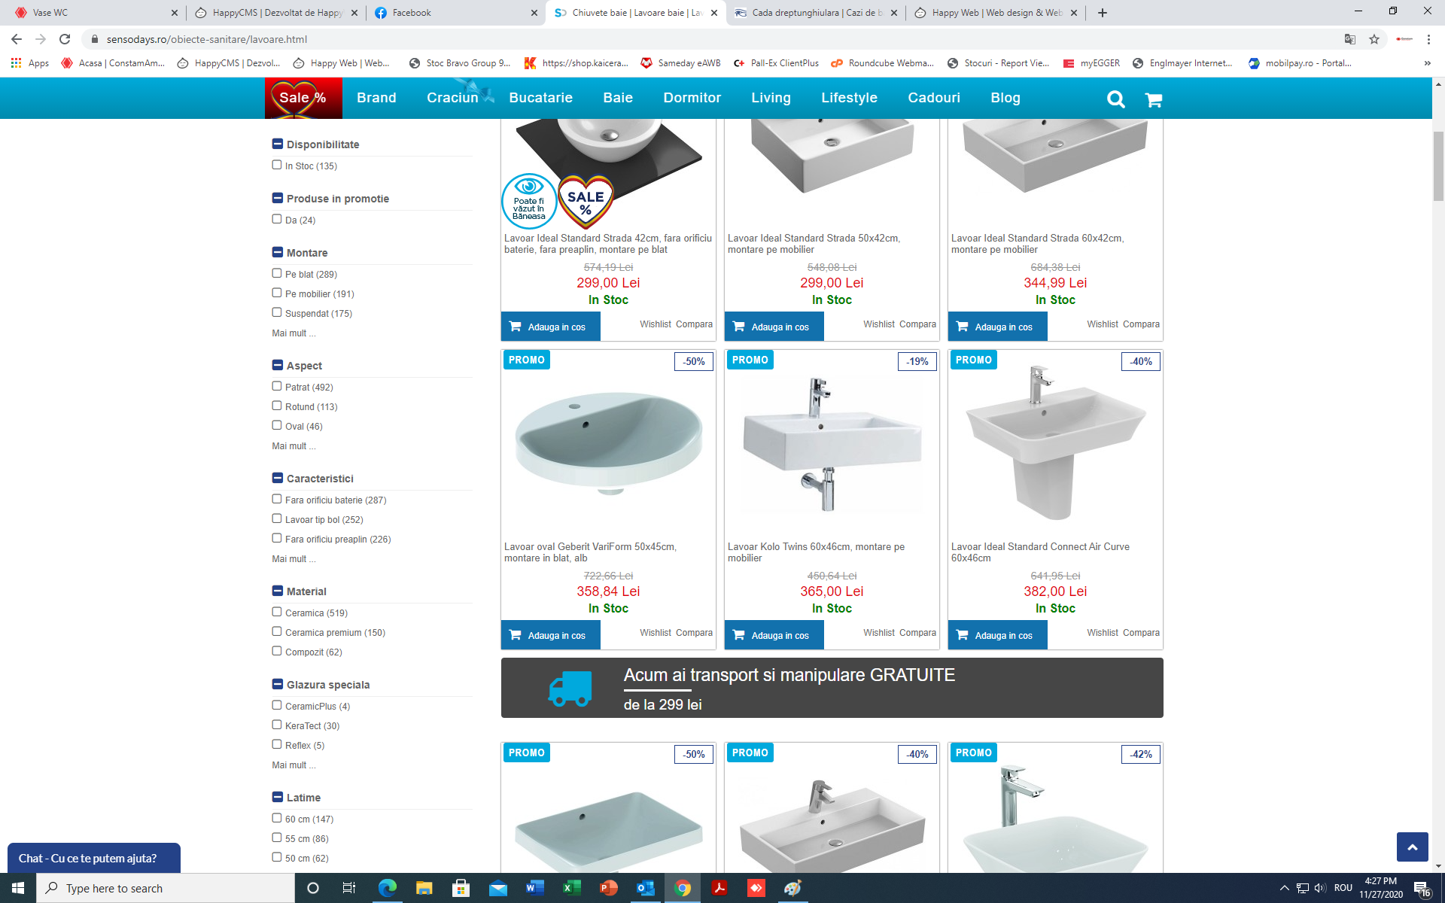Reload the page with the refresh icon

tap(65, 39)
